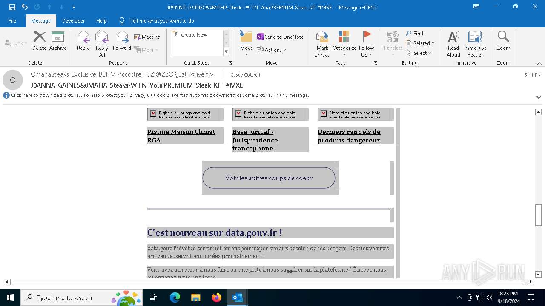The image size is (545, 306).
Task: Open the Move folder dropdown
Action: 246,44
